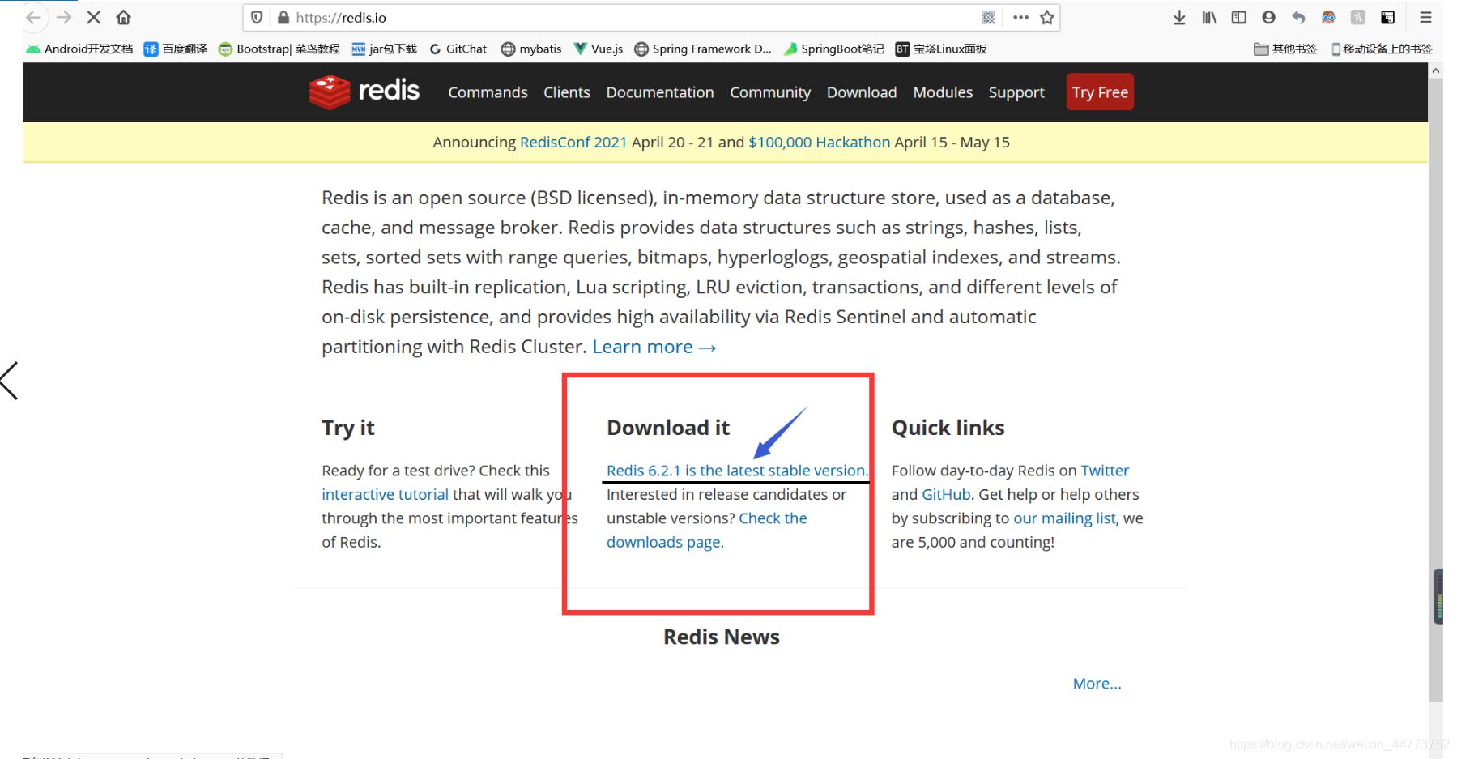Open Check the downloads page link
The image size is (1457, 759).
(x=706, y=530)
